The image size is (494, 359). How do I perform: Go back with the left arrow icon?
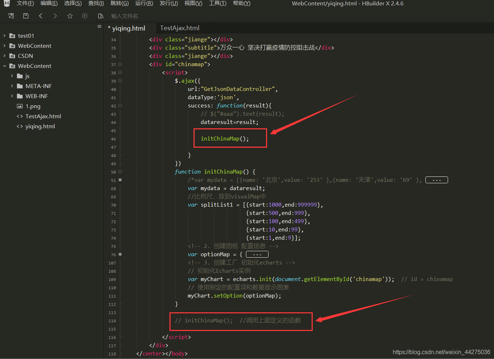tap(41, 16)
